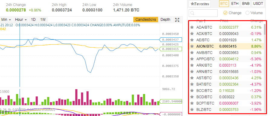Open the Favorites list
The height and width of the screenshot is (116, 270).
[x=200, y=4]
